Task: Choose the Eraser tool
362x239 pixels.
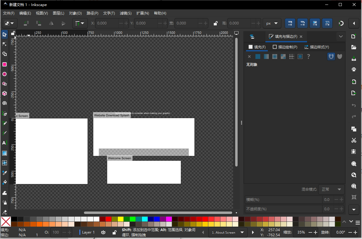Action: tap(5, 212)
